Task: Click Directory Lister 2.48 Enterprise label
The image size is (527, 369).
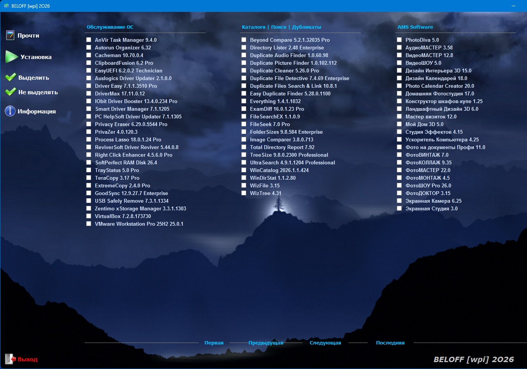Action: coord(287,48)
